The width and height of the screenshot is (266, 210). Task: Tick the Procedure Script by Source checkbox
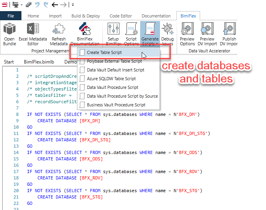(82, 96)
